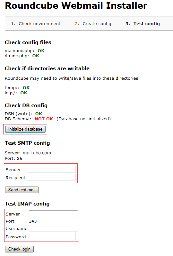The height and width of the screenshot is (256, 173).
Task: Go to step 2 Create config
Action: point(93,24)
